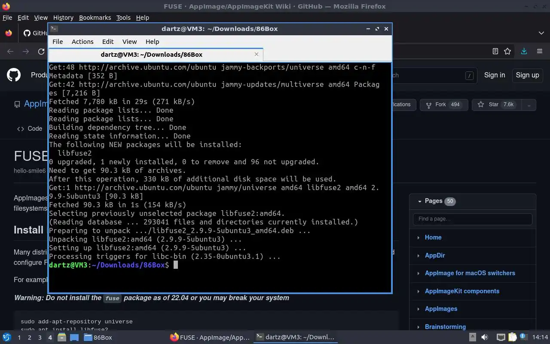
Task: Open AppImage for macOS switchers page
Action: [x=470, y=273]
